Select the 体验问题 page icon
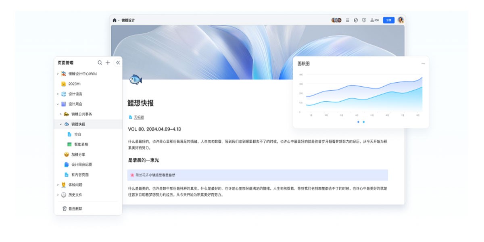The width and height of the screenshot is (484, 242). pyautogui.click(x=63, y=185)
